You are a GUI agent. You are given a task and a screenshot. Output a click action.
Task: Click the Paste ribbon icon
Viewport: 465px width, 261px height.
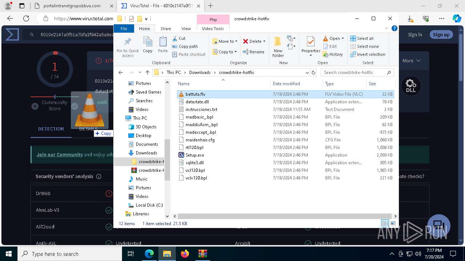pos(163,45)
